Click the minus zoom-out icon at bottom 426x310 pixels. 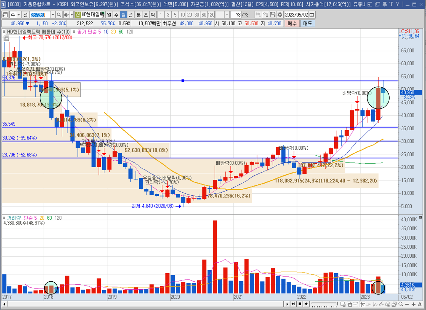coord(407,304)
